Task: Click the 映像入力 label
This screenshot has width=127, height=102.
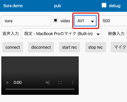Action: click(x=116, y=34)
